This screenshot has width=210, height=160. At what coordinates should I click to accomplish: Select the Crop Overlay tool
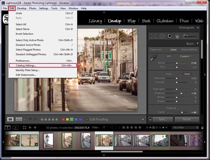pos(154,36)
